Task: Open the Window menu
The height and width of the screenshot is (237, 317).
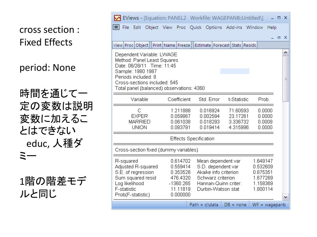Action: click(254, 27)
